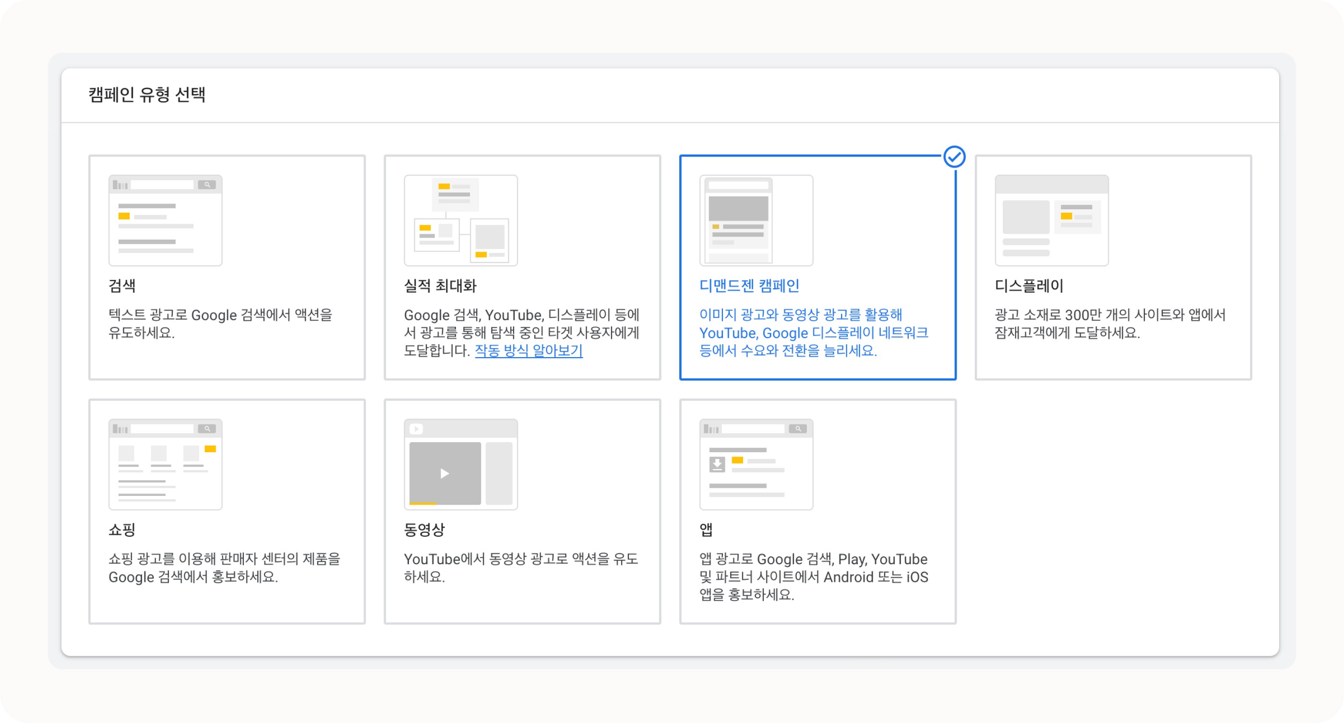Click description starting 쇼핑 광고를 이용해
Screen dimensions: 1344x723
[x=224, y=567]
